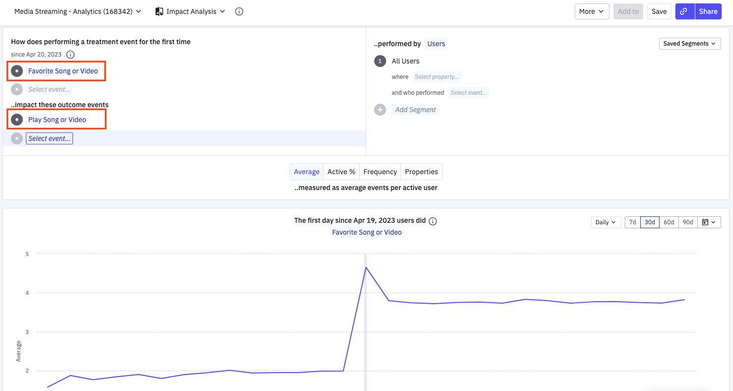Select the 7d time range
Viewport: 733px width, 391px height.
pos(633,222)
